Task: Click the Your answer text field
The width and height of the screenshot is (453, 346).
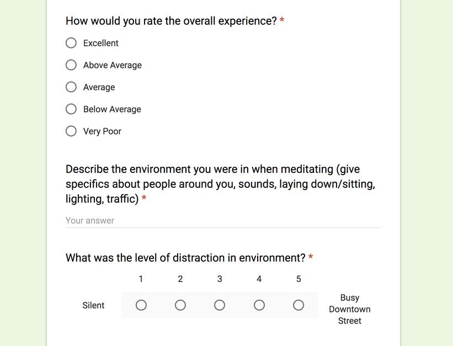Action: (x=223, y=221)
